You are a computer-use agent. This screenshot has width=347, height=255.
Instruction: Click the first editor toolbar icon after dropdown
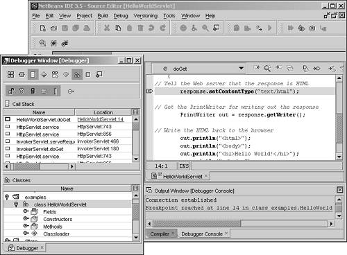[257, 68]
